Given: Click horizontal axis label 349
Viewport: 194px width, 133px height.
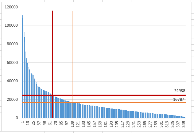Looking at the screenshot, I should pos(184,124).
